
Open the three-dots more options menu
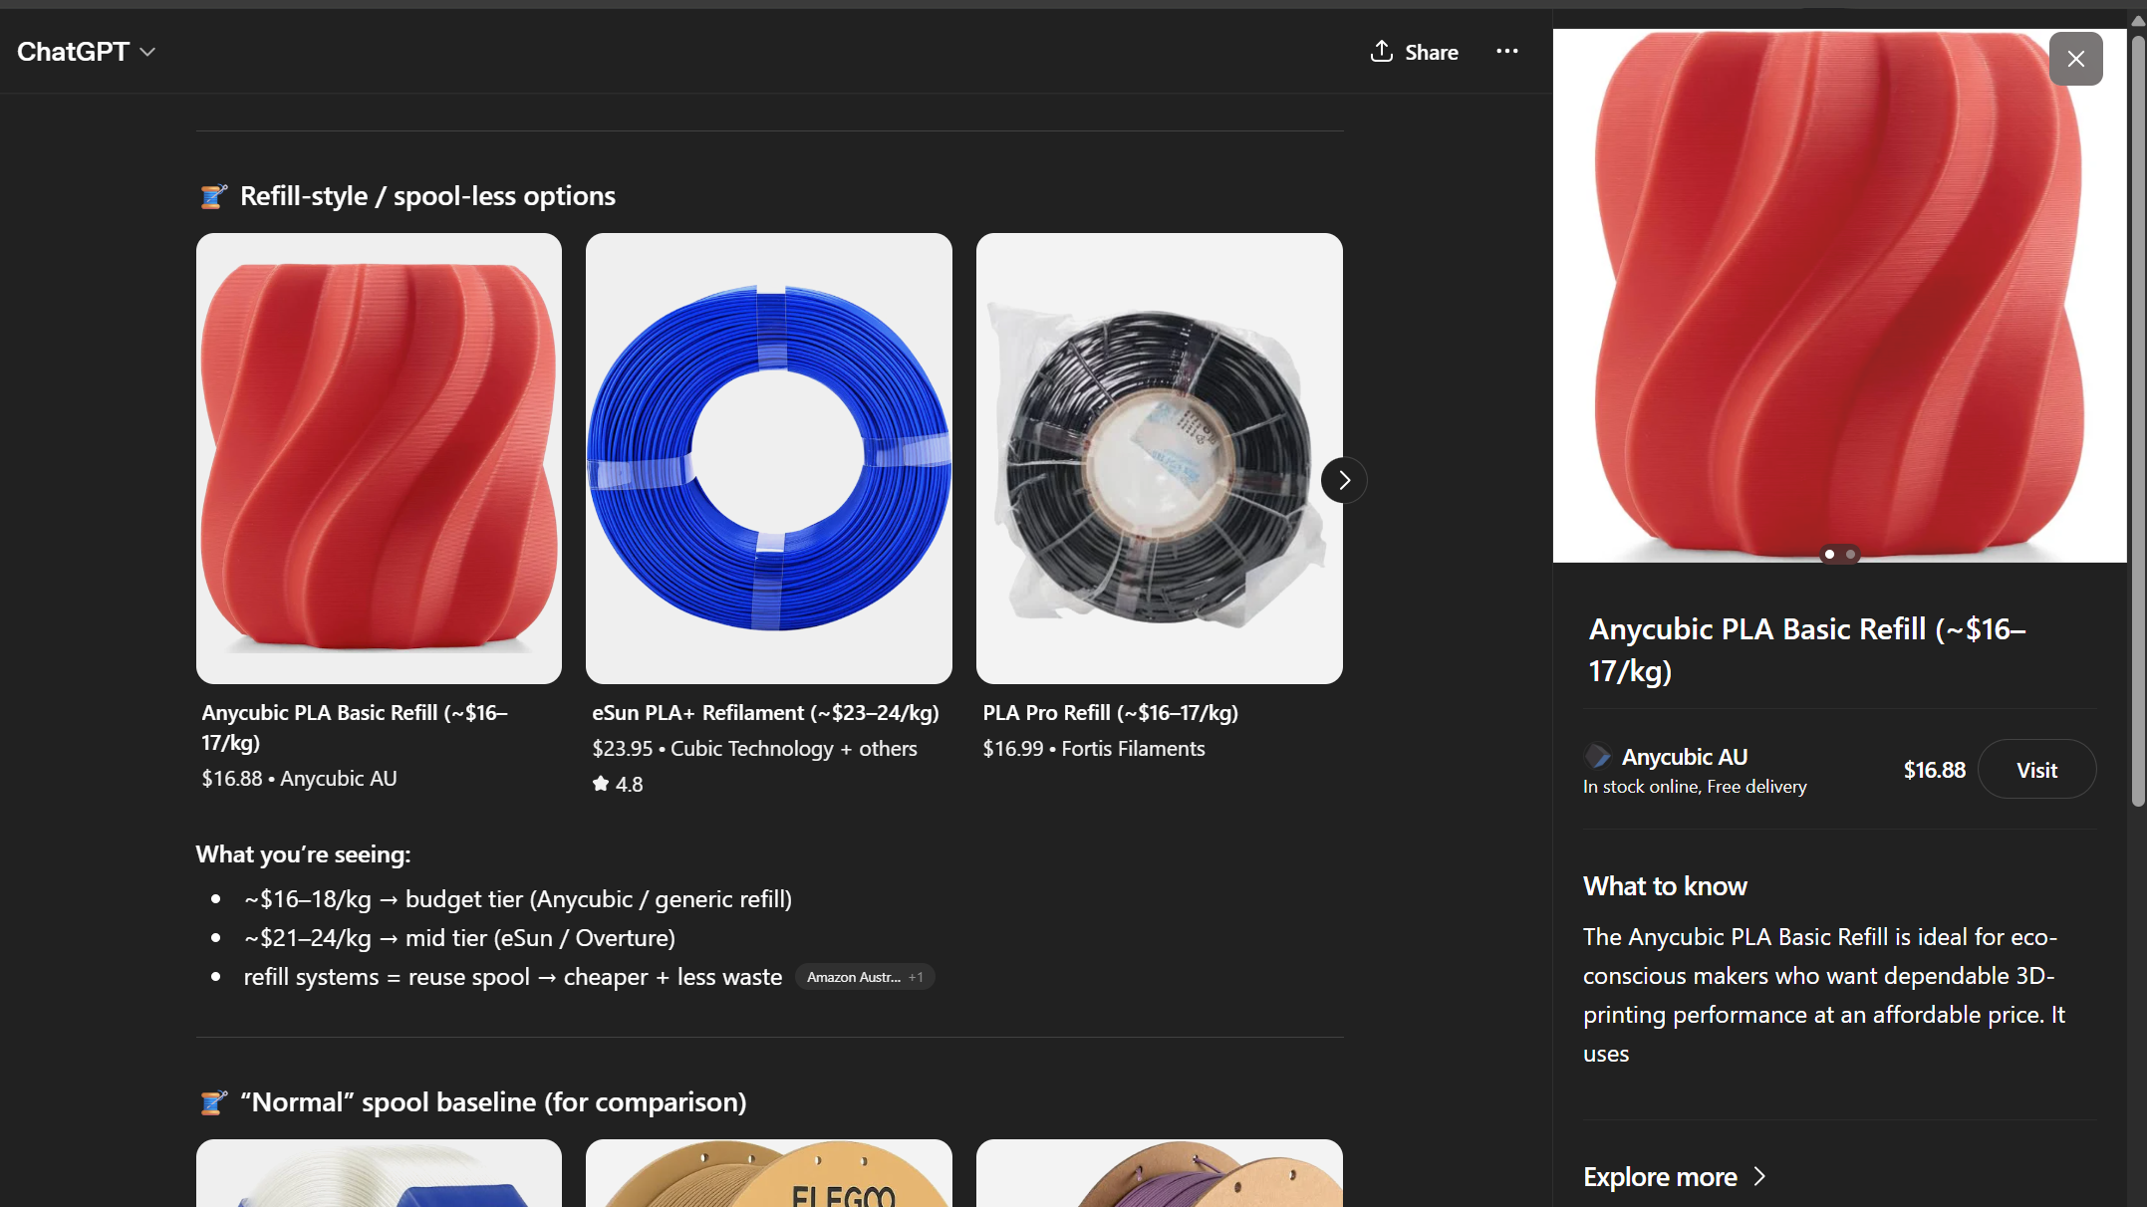(x=1507, y=52)
